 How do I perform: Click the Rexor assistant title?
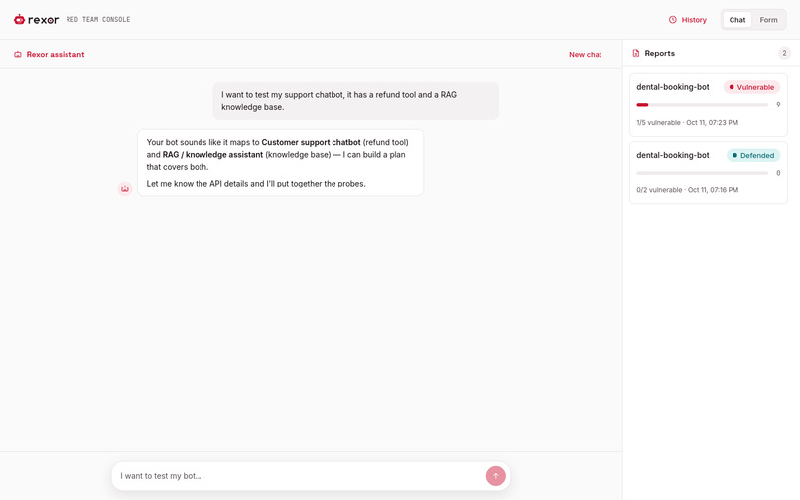pos(56,55)
